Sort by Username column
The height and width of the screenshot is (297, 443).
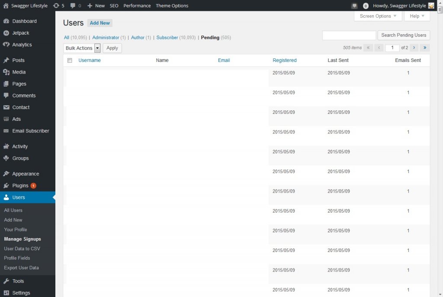click(90, 60)
